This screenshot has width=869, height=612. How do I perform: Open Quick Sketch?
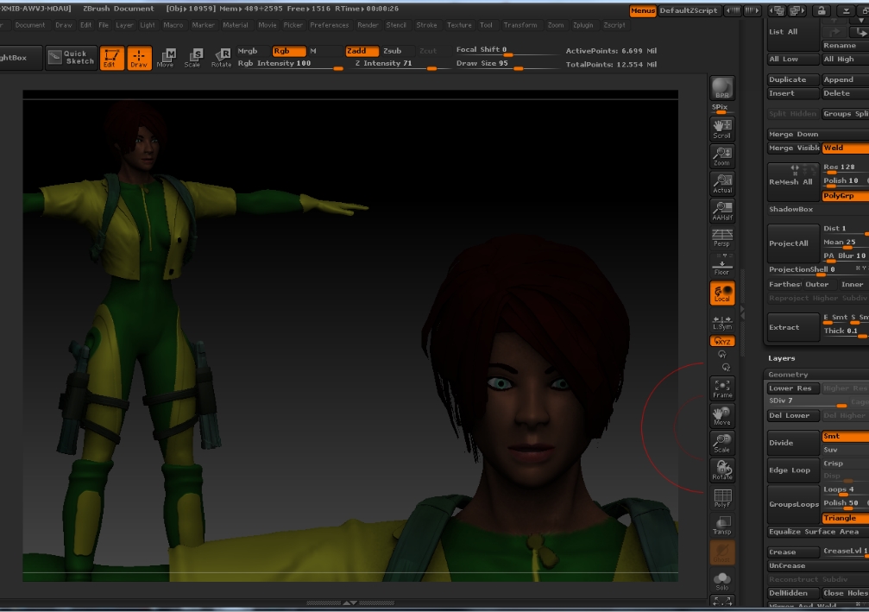click(71, 58)
